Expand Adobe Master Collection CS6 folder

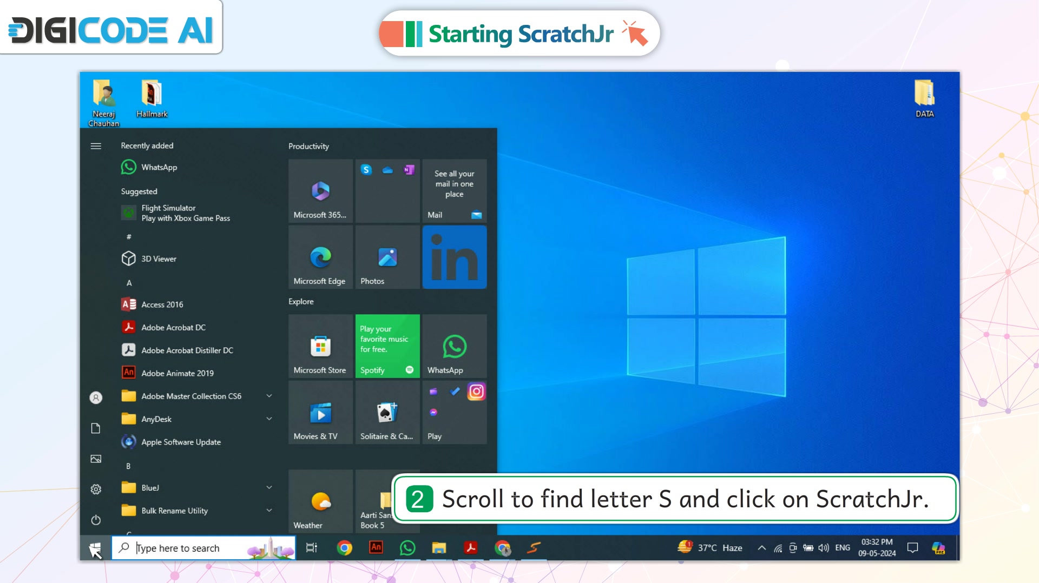click(269, 396)
